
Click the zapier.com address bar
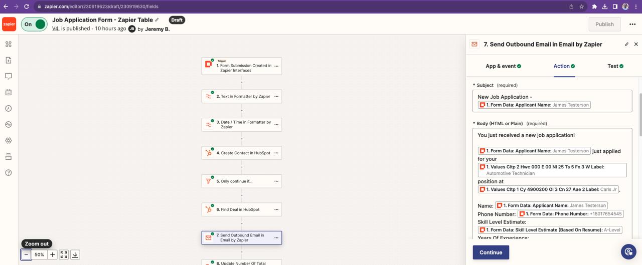pyautogui.click(x=311, y=7)
